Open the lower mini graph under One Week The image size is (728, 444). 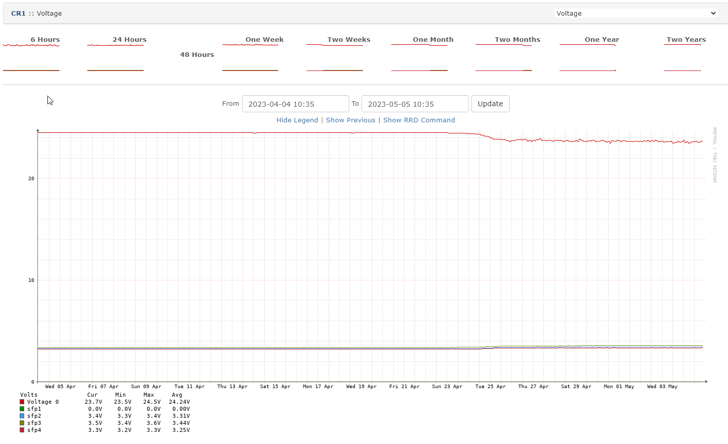click(x=250, y=70)
